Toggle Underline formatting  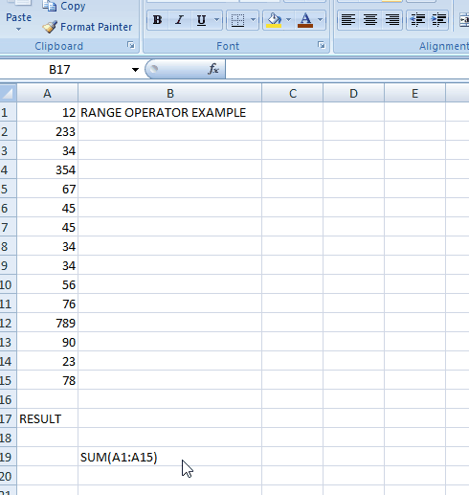coord(201,20)
